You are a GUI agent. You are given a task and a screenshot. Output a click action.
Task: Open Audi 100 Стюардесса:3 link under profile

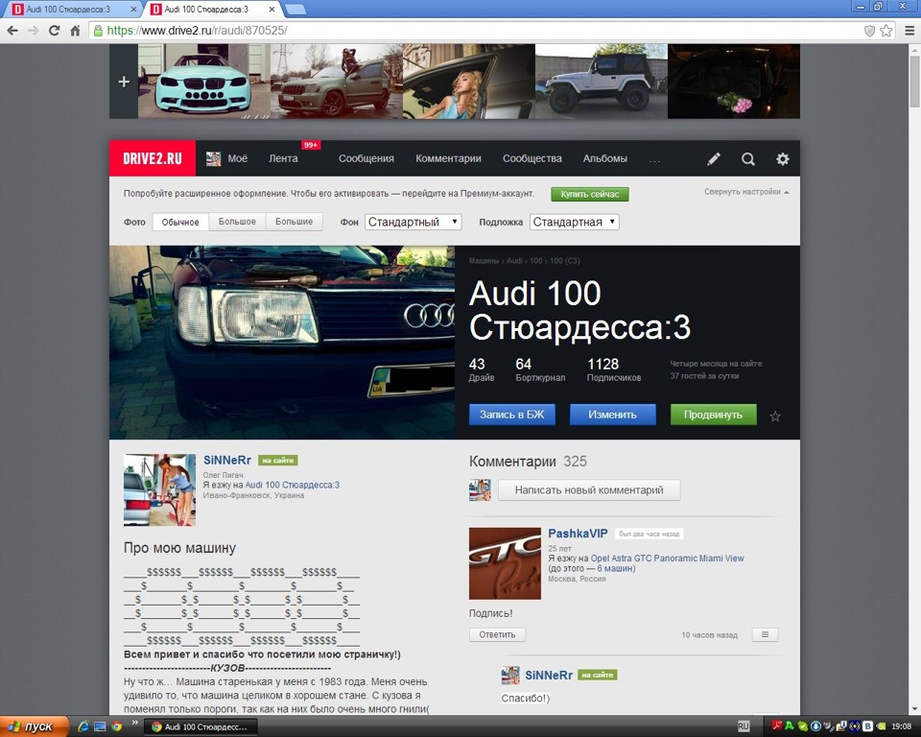[292, 485]
